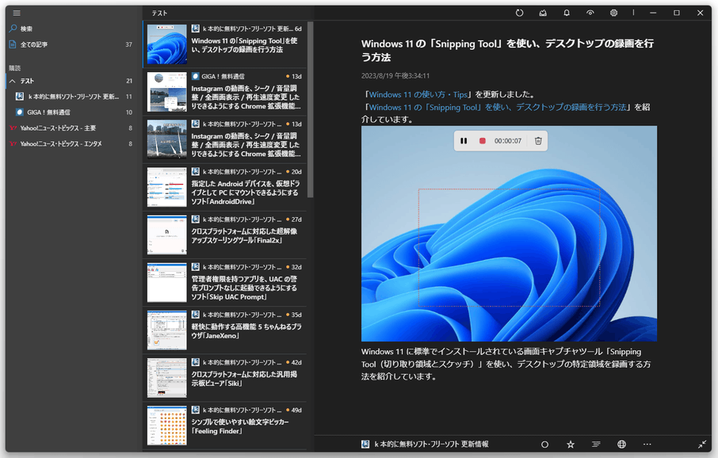The image size is (718, 458).
Task: Open the k本的に Instagram article 13d
Action: (225, 139)
